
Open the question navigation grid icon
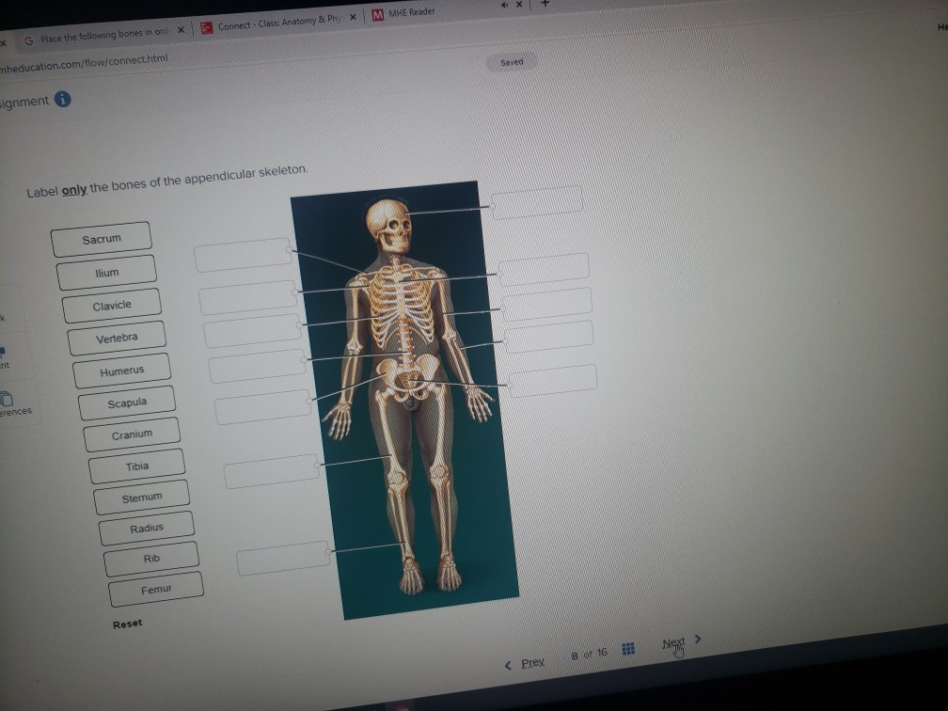pos(628,649)
